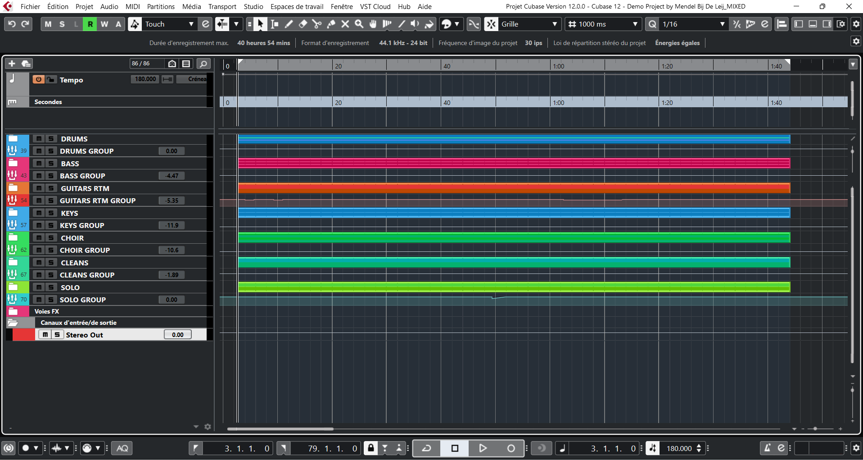The image size is (863, 460).
Task: Adjust the horizontal zoom slider
Action: [815, 428]
